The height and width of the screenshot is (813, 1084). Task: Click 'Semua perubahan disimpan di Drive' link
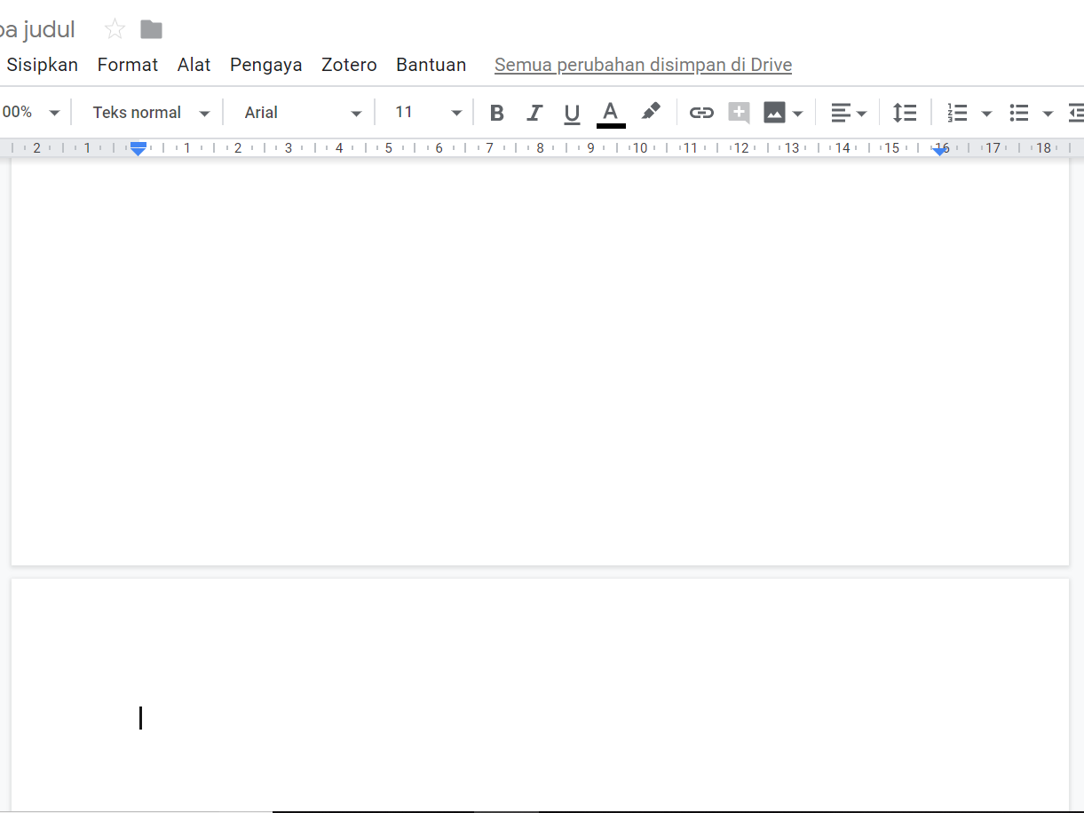pyautogui.click(x=643, y=65)
